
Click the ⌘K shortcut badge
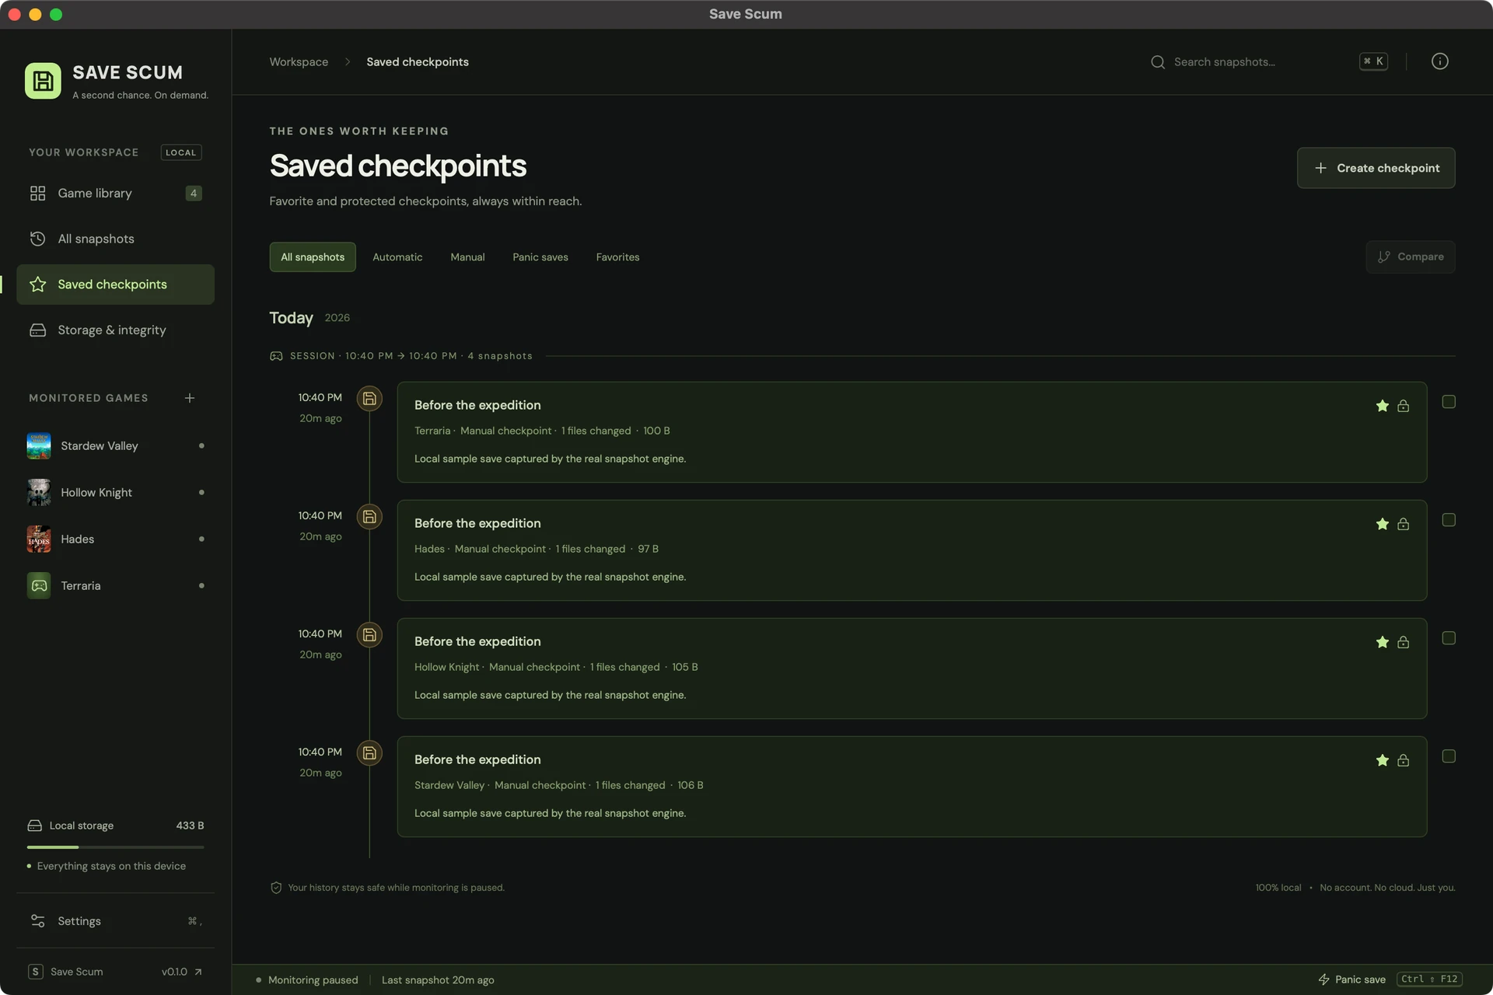[x=1373, y=61]
